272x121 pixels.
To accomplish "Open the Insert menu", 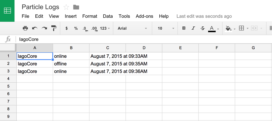I will pos(71,16).
